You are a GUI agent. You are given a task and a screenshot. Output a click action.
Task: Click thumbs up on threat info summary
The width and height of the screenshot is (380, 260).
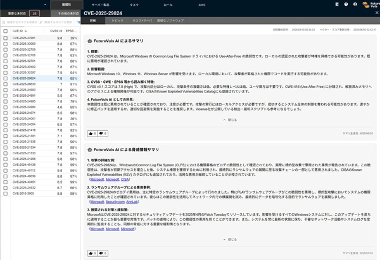coord(92,253)
